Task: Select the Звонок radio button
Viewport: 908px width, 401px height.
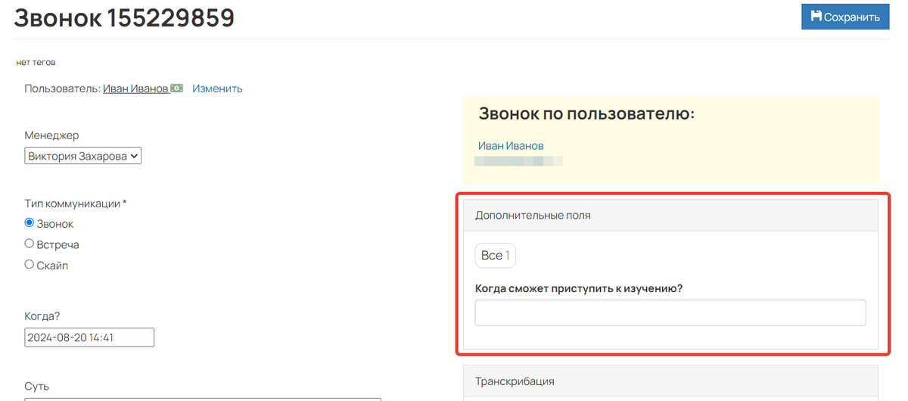Action: (x=30, y=223)
